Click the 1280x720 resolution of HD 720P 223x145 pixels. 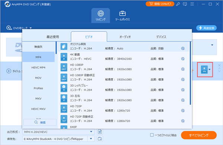pyautogui.click(x=123, y=110)
